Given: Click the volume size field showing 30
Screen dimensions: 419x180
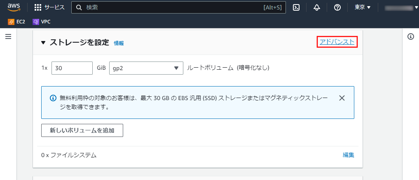Looking at the screenshot, I should [x=72, y=68].
